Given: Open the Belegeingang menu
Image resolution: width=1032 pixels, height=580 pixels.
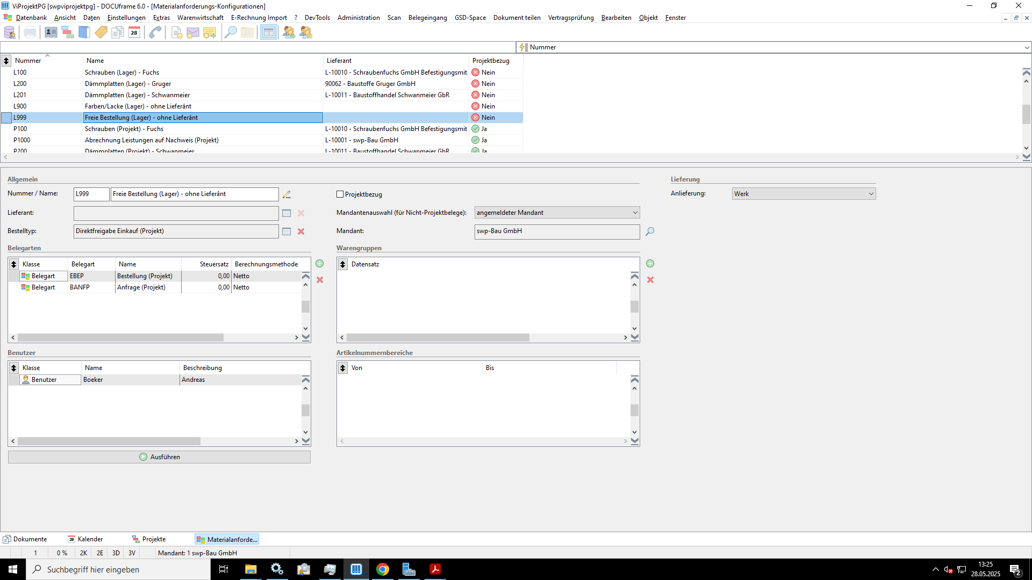Looking at the screenshot, I should click(x=427, y=18).
